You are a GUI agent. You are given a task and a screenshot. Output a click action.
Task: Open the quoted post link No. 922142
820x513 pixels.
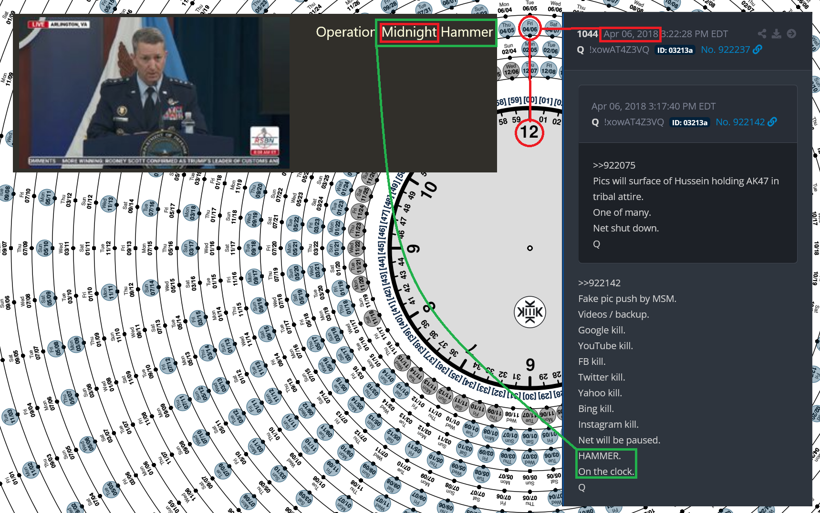(x=740, y=122)
